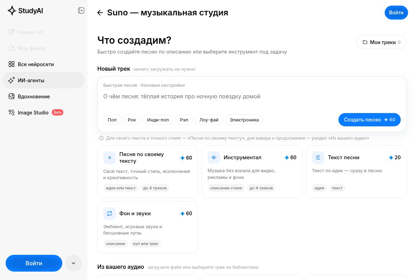The image size is (420, 280).
Task: Click the folder icon in Мои треки
Action: pyautogui.click(x=365, y=42)
